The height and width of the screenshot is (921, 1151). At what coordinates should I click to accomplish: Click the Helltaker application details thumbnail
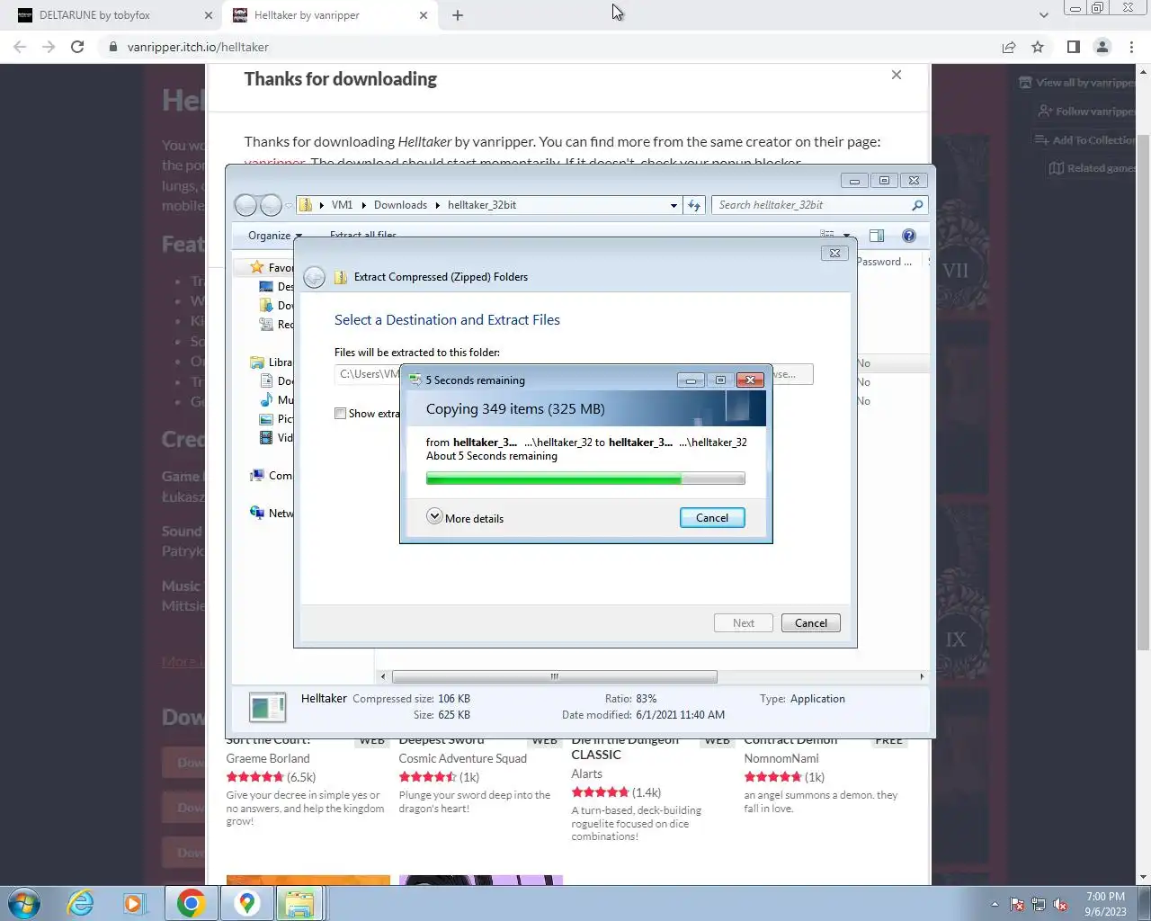coord(267,707)
